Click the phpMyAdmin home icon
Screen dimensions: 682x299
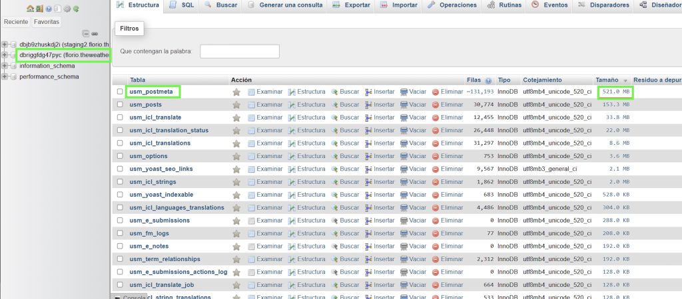coord(30,9)
